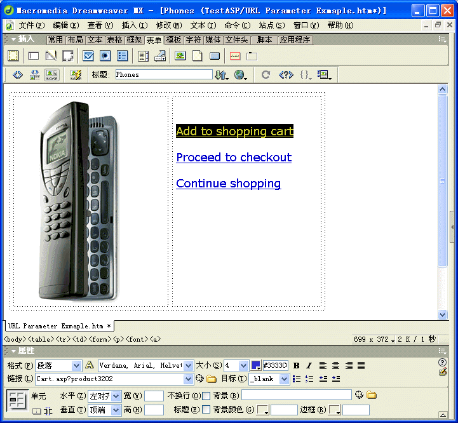The image size is (458, 423).
Task: Open the Target _blank dropdown
Action: pos(284,379)
